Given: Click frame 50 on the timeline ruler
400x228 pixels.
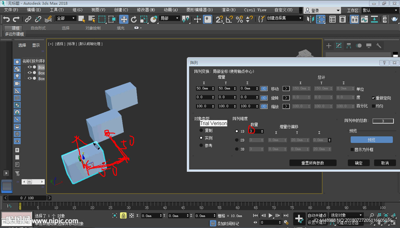Looking at the screenshot, I should pyautogui.click(x=201, y=207).
